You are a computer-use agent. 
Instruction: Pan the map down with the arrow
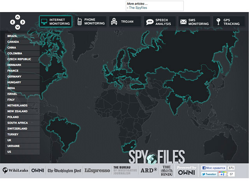point(18,27)
